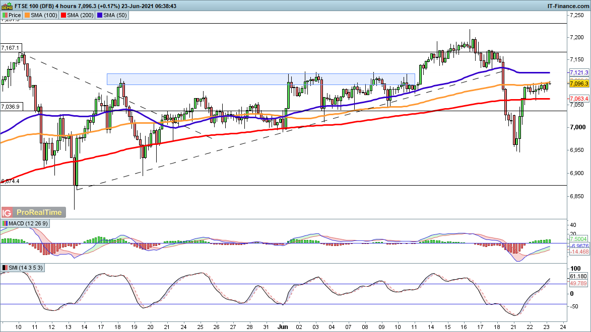
Task: Select the 7,167.1 horizontal line label
Action: 10,48
